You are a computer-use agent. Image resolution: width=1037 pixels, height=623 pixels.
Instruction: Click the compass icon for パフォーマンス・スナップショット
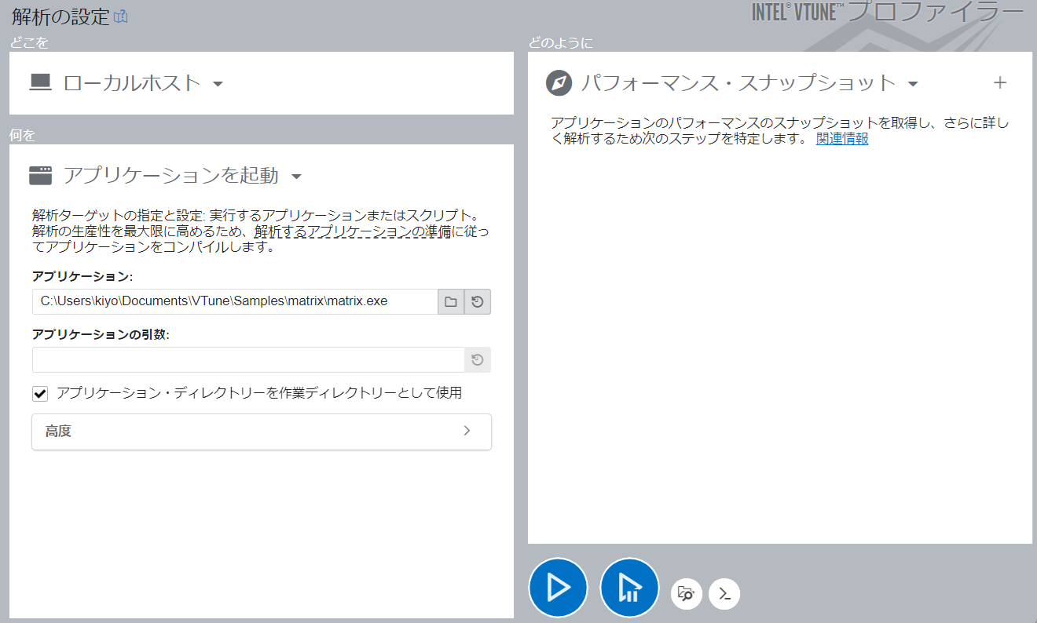(559, 83)
